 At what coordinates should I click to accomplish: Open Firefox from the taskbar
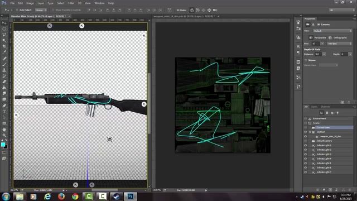click(x=61, y=197)
